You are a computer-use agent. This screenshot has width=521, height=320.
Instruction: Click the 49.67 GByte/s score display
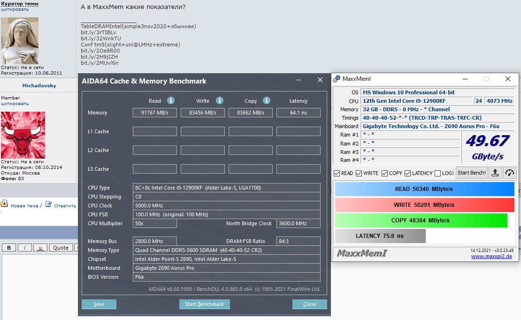point(488,147)
